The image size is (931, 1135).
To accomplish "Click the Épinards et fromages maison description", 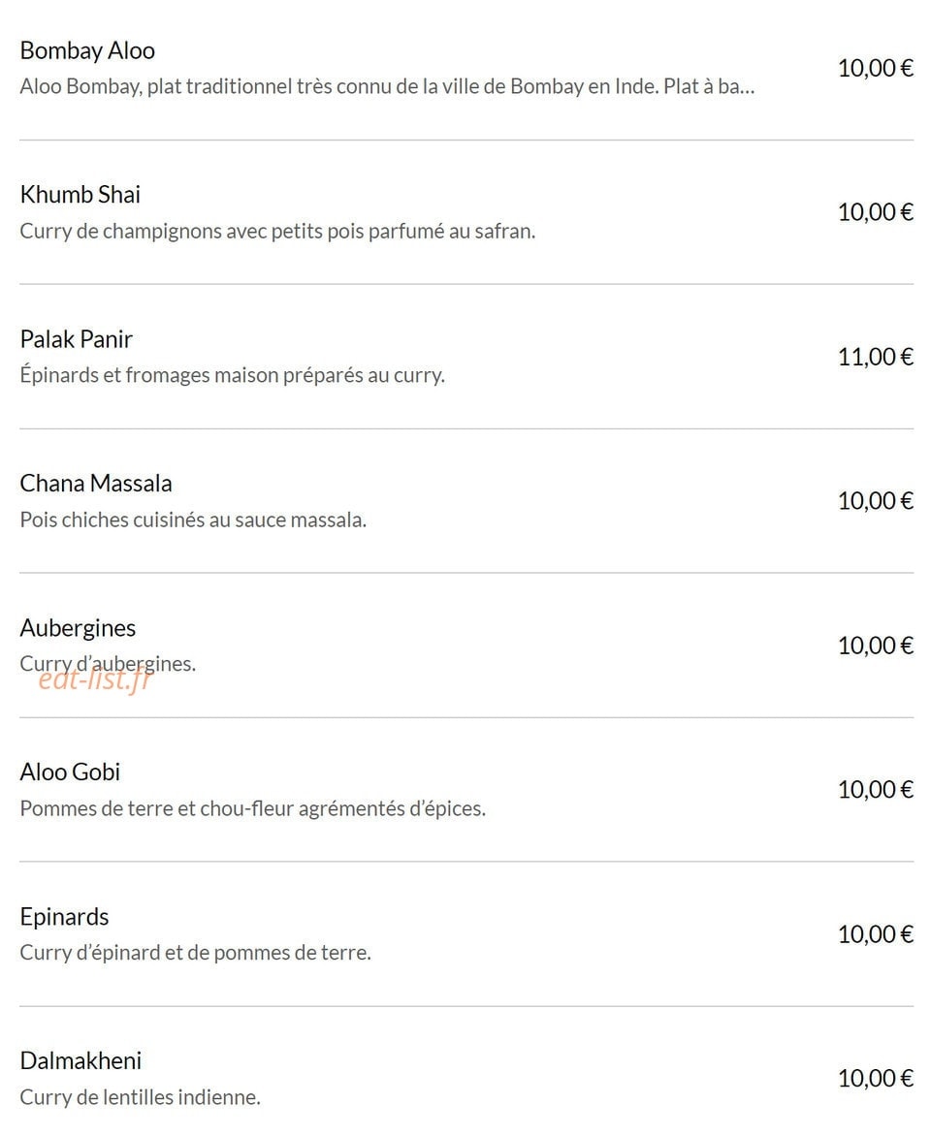I will coord(232,376).
